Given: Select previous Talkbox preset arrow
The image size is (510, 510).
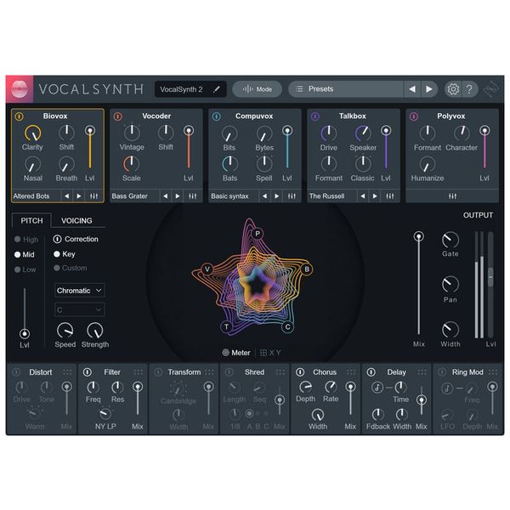Looking at the screenshot, I should point(363,196).
